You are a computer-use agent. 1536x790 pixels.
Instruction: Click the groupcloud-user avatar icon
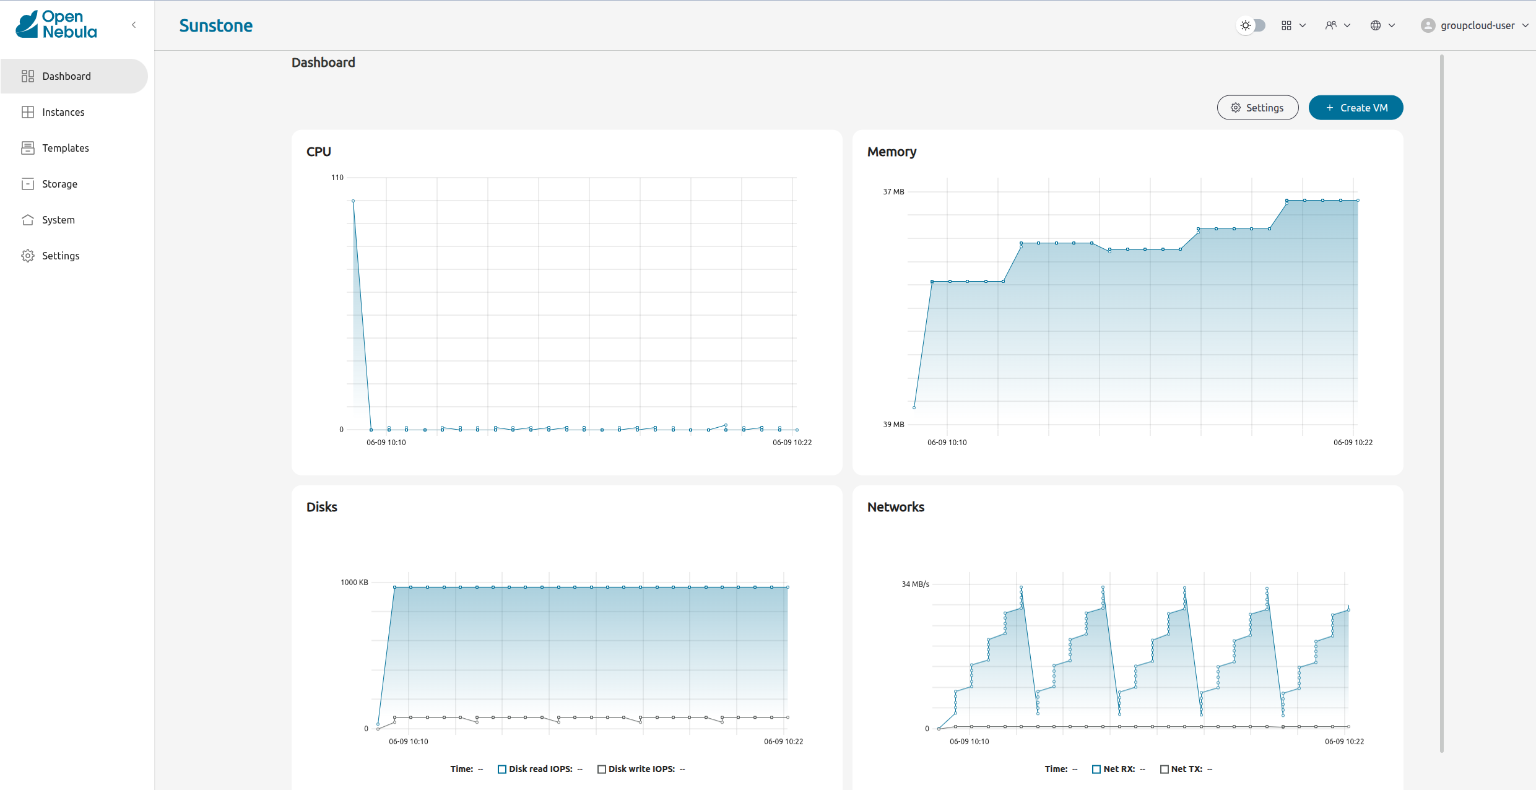tap(1428, 25)
